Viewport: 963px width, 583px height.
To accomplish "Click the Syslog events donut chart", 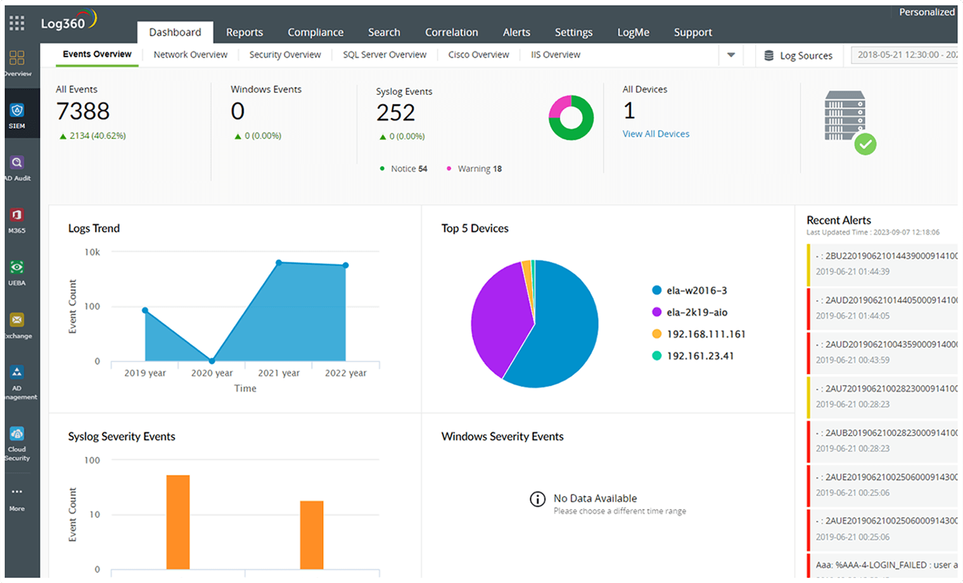I will pos(571,118).
